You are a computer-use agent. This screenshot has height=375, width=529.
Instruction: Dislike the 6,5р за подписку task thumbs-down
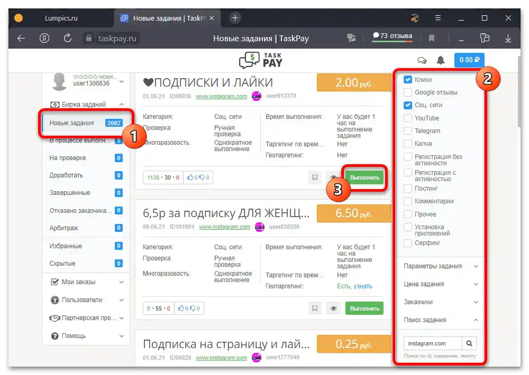pyautogui.click(x=193, y=308)
